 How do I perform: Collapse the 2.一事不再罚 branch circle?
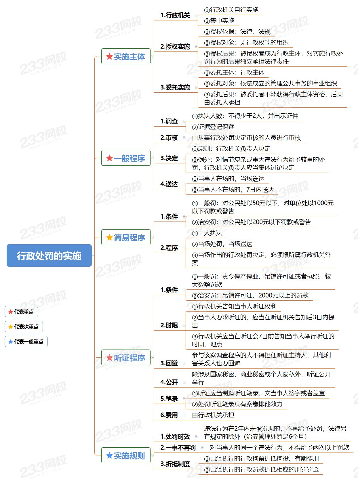click(x=202, y=447)
